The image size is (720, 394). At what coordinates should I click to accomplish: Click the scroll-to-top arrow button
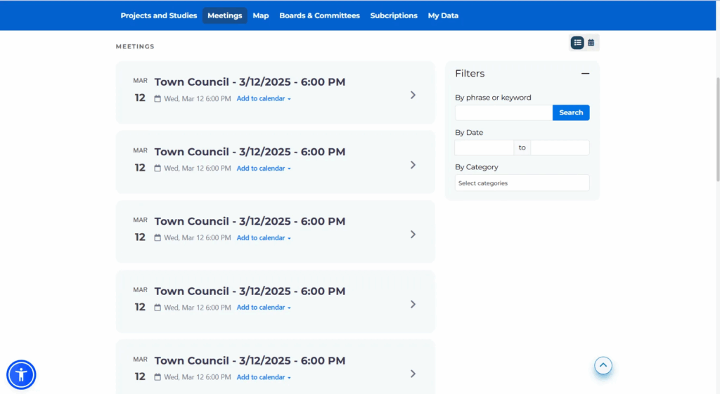coord(603,366)
